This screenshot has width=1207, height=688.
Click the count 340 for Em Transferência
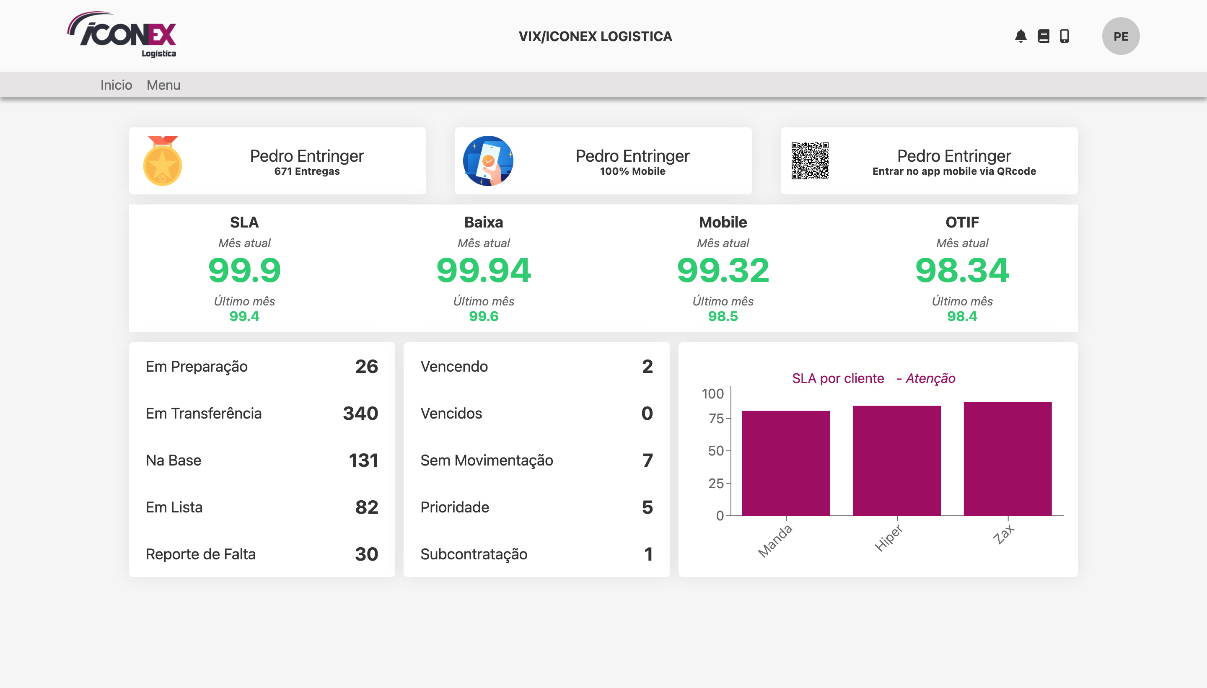(360, 414)
